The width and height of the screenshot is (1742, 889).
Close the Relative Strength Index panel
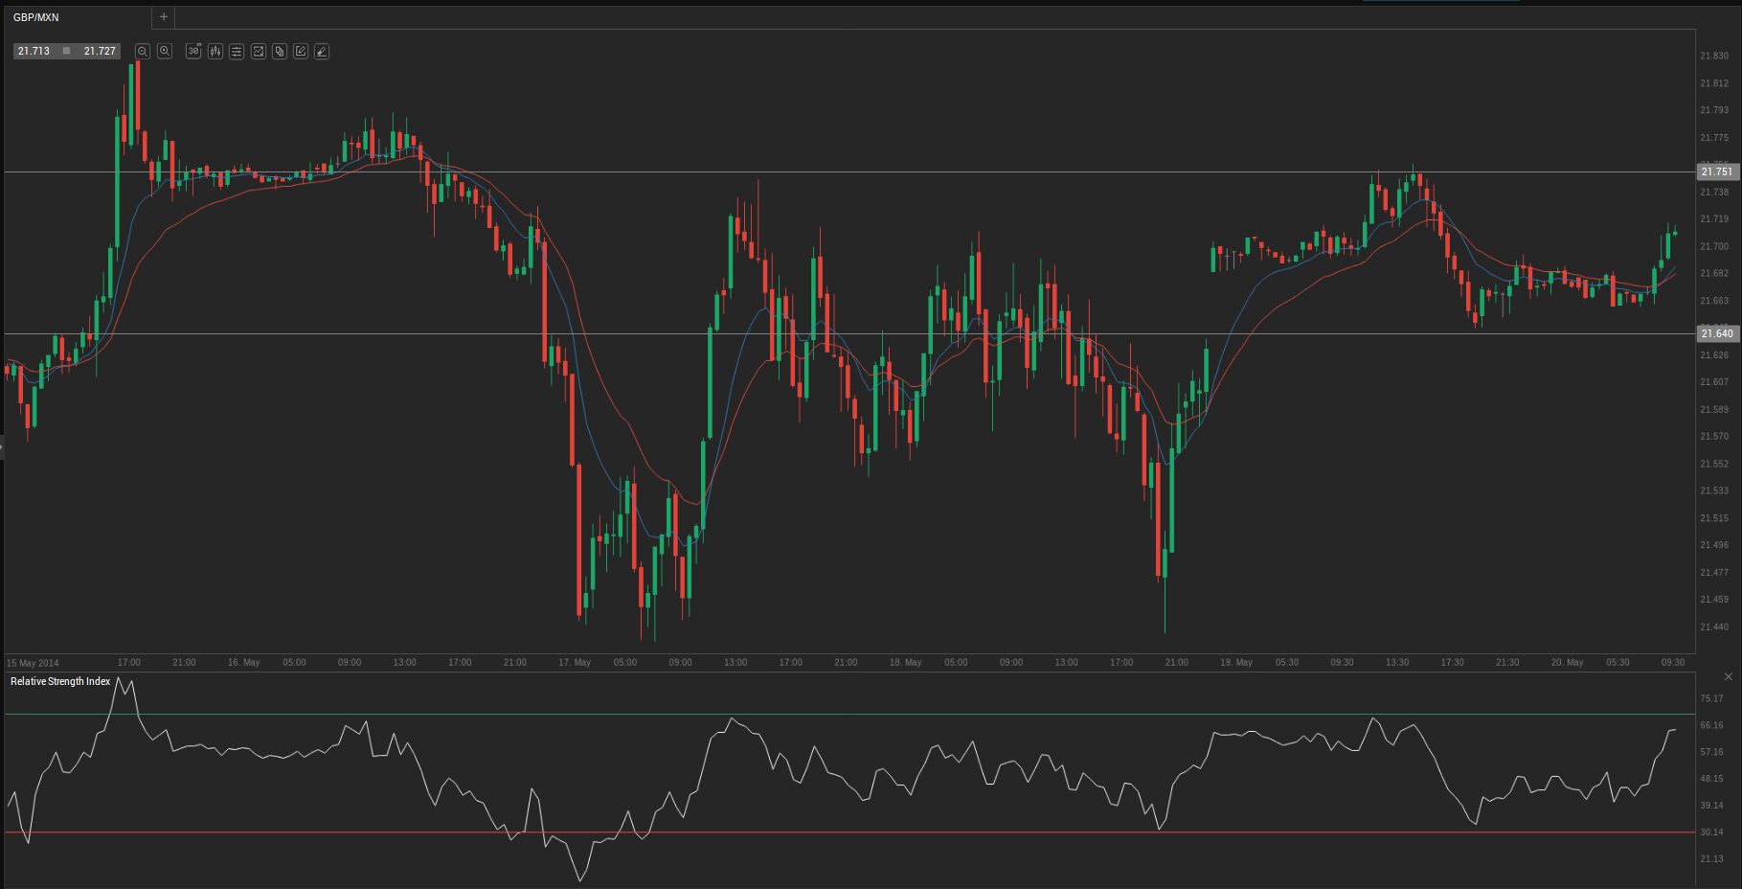point(1729,677)
